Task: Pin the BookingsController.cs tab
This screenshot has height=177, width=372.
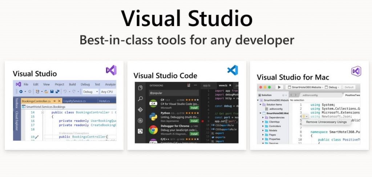Action: click(x=54, y=101)
